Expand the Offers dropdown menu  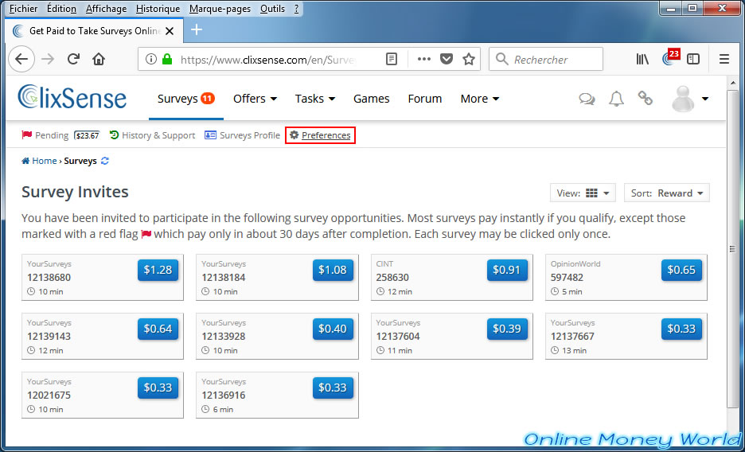click(255, 99)
